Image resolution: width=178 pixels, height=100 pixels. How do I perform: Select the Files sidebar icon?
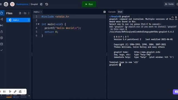pos(2,13)
